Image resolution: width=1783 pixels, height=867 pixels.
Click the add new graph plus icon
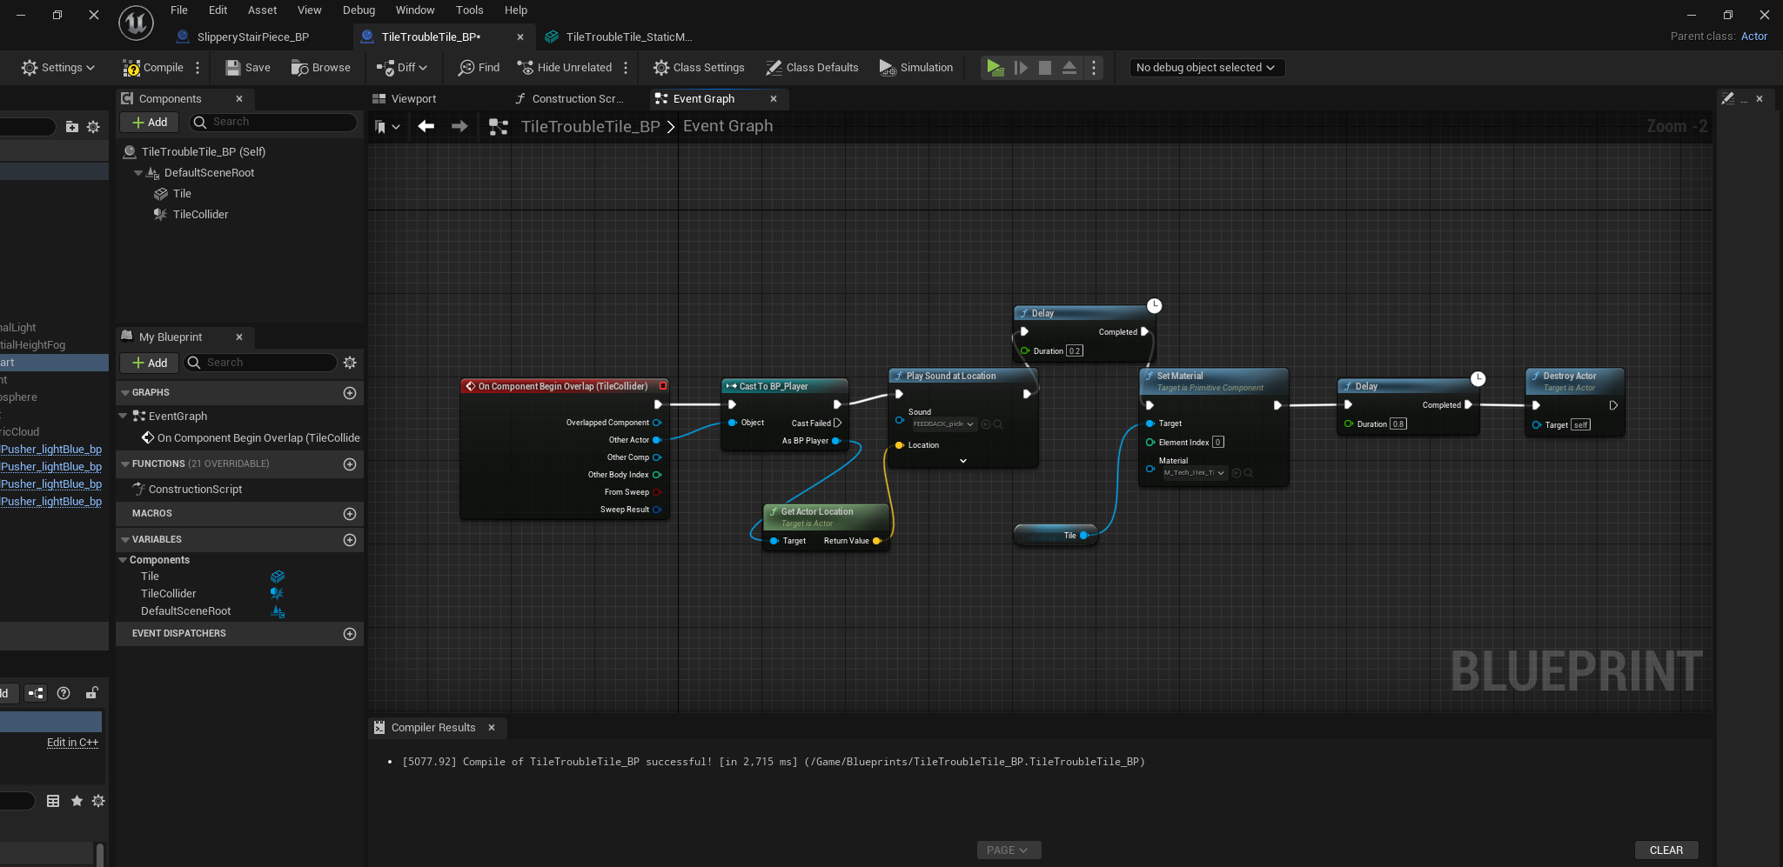pyautogui.click(x=350, y=393)
